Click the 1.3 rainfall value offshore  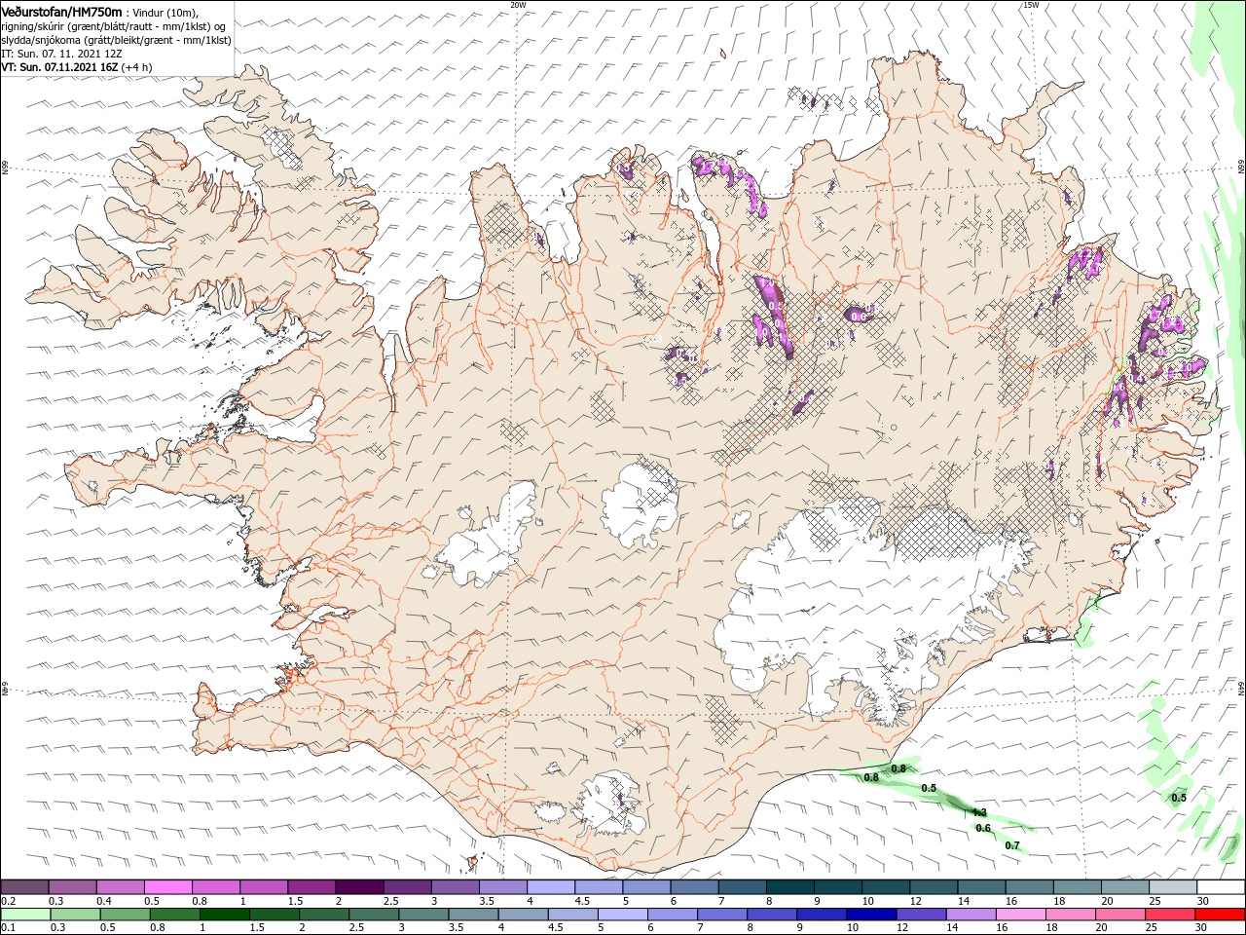coord(979,812)
